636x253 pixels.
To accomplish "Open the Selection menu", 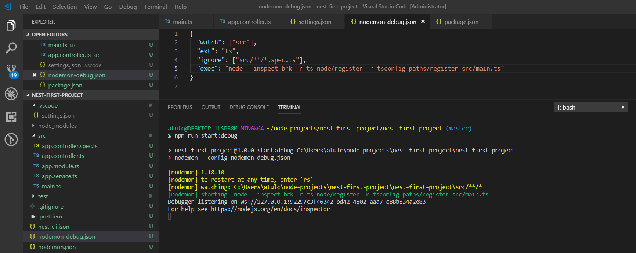I will pos(65,7).
